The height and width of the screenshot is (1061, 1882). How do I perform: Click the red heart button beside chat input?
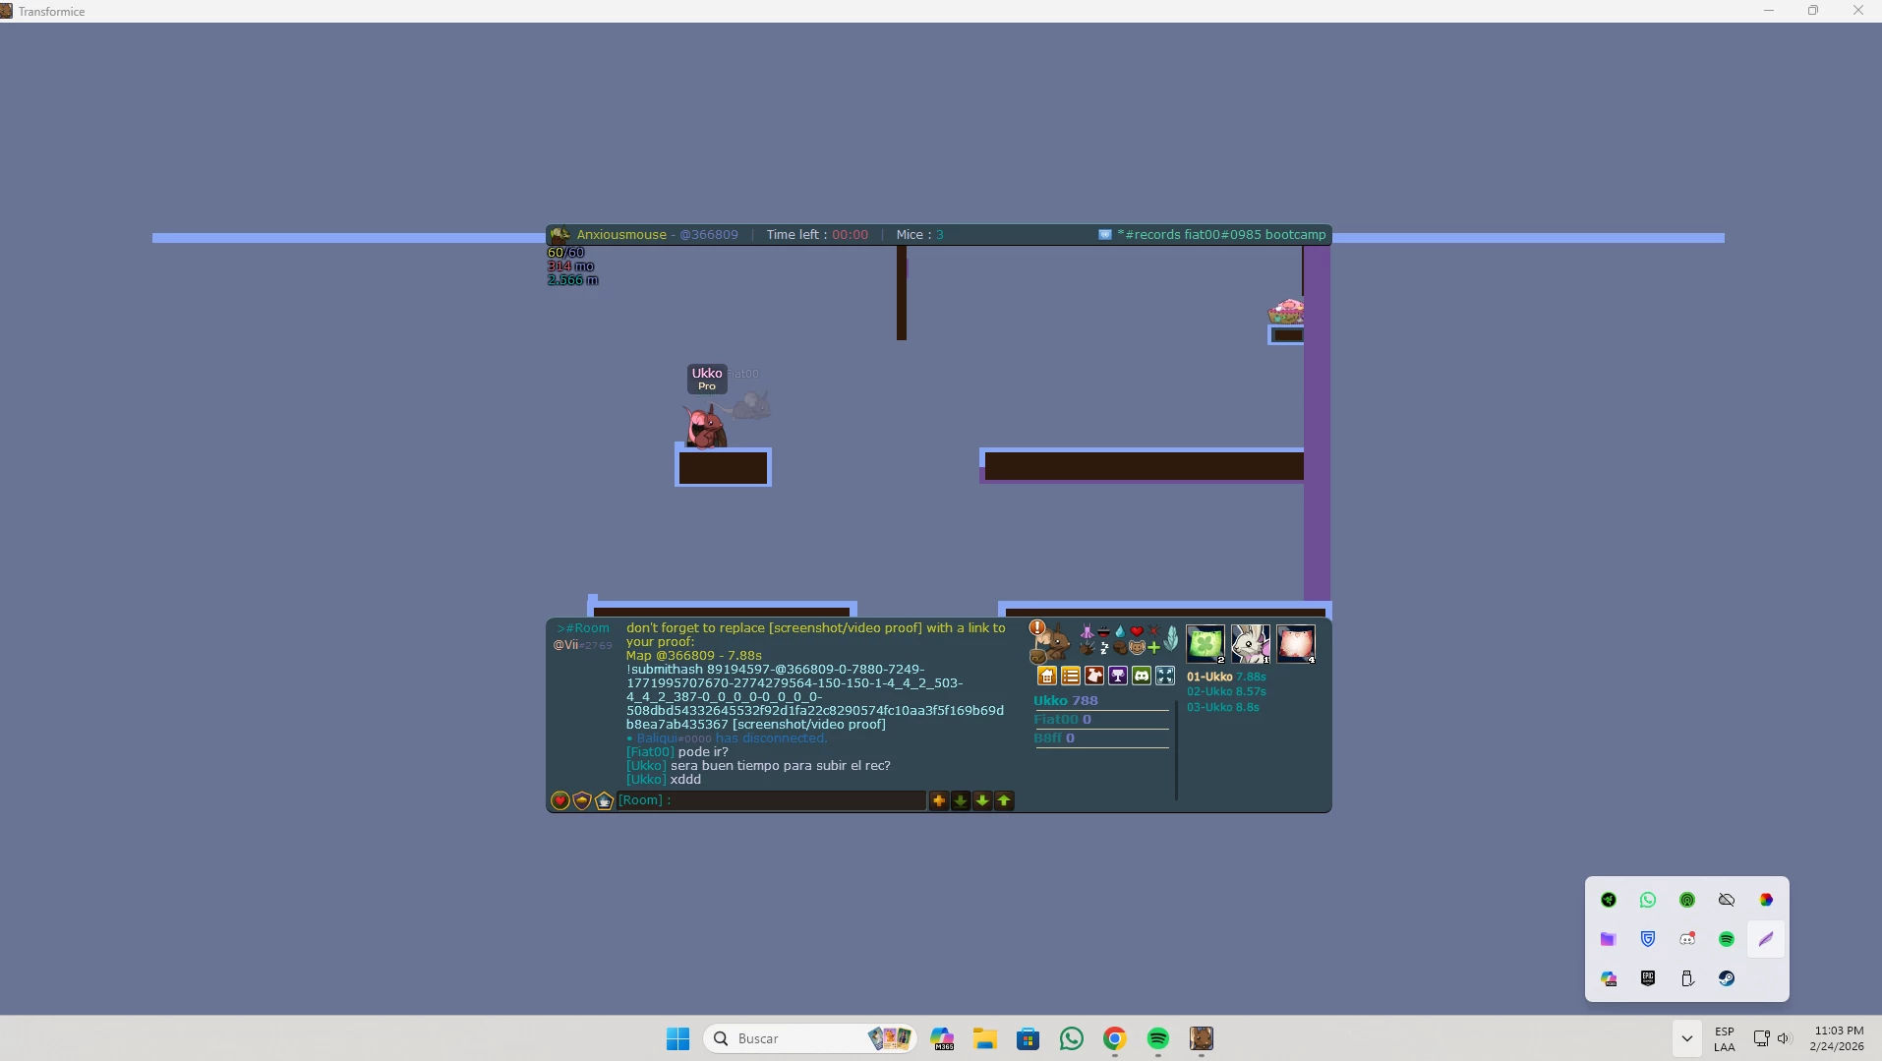(560, 800)
